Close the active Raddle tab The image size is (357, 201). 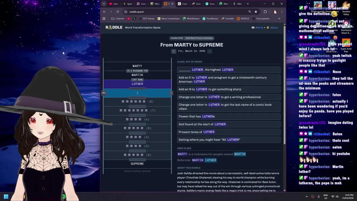point(172,4)
